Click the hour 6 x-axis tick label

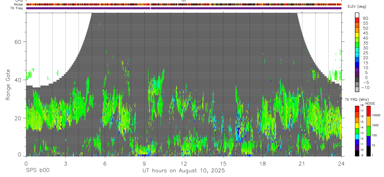pyautogui.click(x=105, y=164)
